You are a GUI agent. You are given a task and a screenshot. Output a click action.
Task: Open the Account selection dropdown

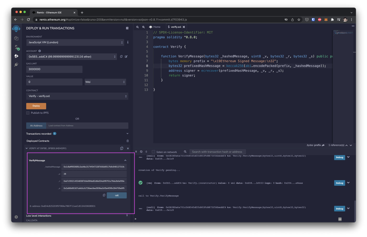72,57
